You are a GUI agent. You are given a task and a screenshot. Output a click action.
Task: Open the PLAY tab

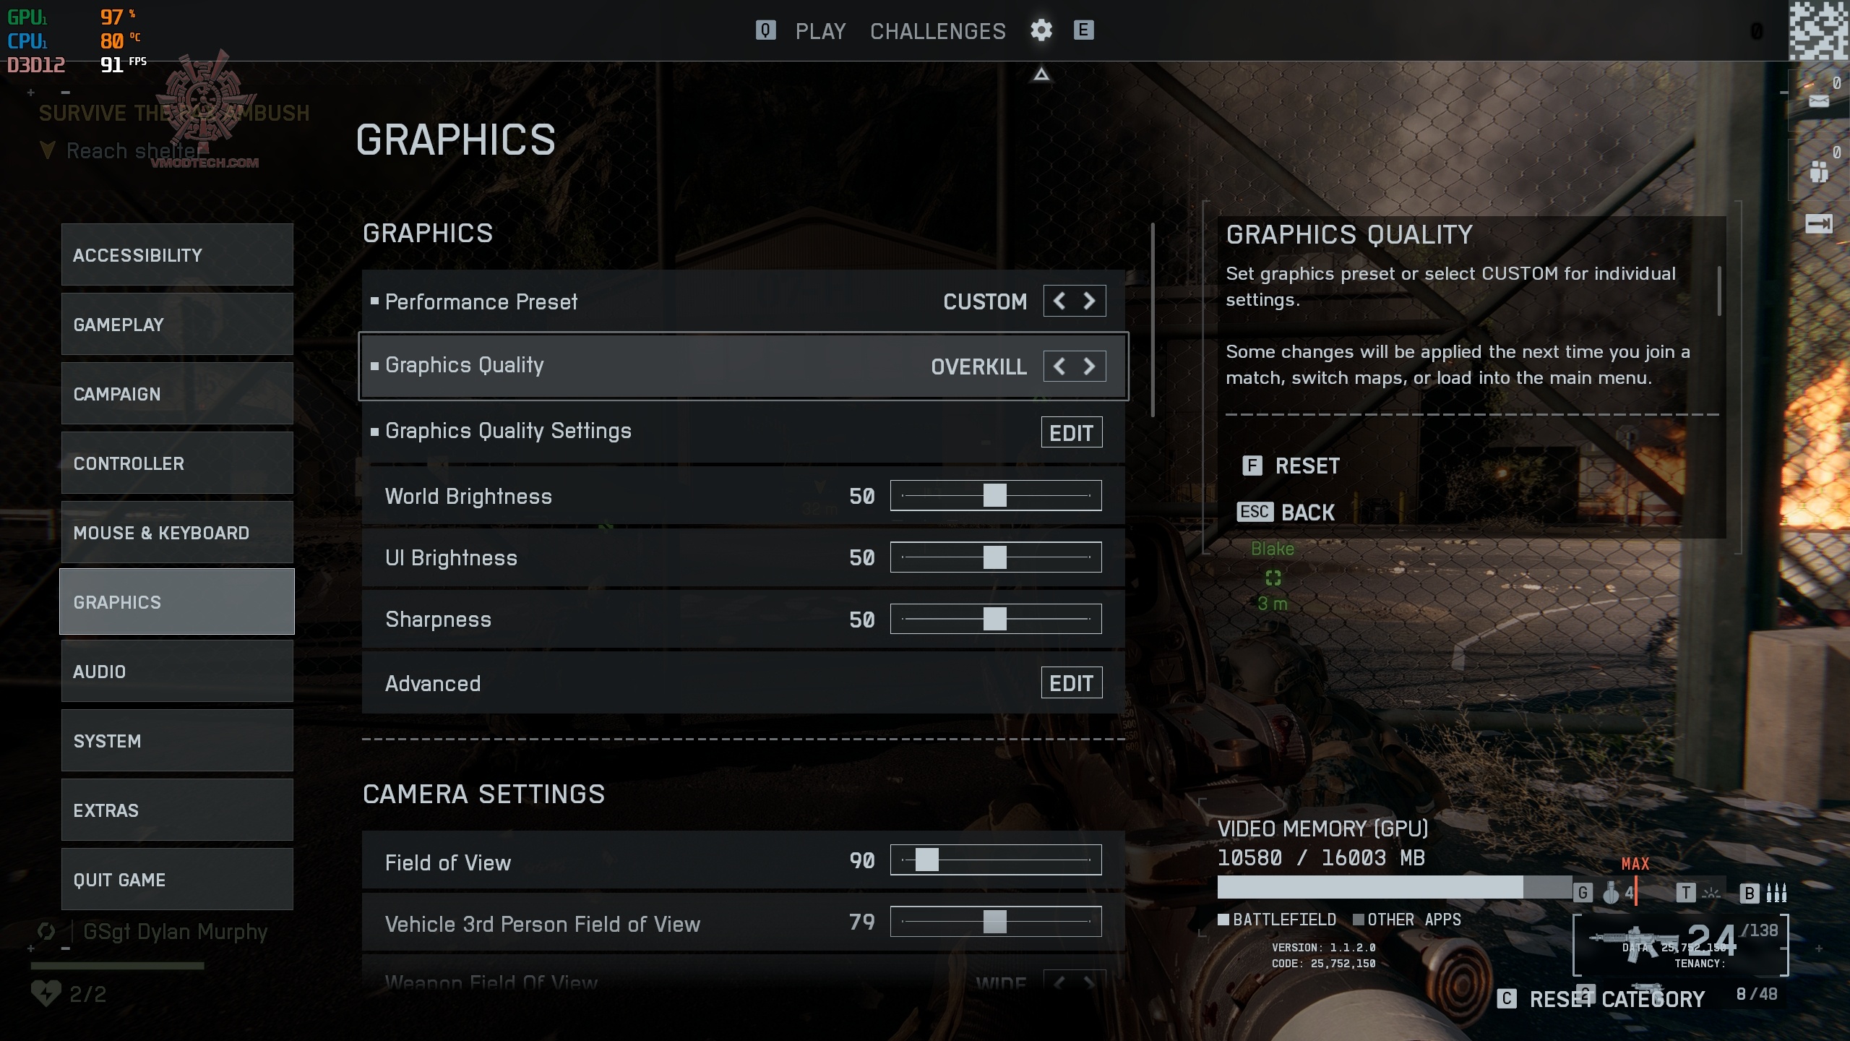pyautogui.click(x=820, y=31)
